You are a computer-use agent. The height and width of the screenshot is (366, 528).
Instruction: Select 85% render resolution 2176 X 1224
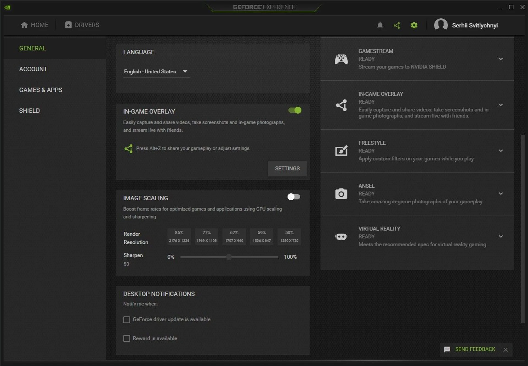click(x=179, y=236)
